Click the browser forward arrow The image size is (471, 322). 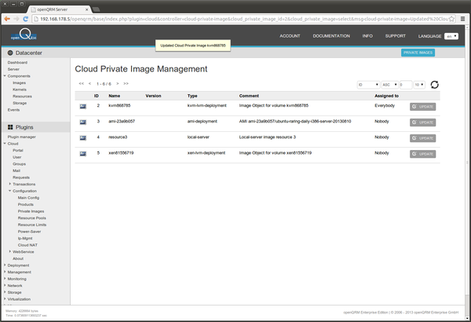(x=16, y=19)
